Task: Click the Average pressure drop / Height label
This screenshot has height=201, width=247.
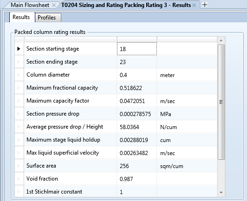Action: pyautogui.click(x=65, y=127)
